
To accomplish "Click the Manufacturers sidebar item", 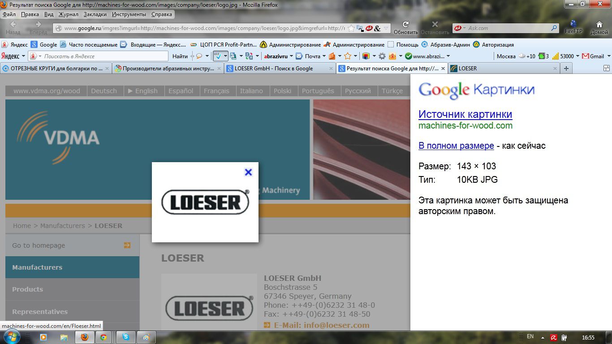I will pyautogui.click(x=73, y=267).
